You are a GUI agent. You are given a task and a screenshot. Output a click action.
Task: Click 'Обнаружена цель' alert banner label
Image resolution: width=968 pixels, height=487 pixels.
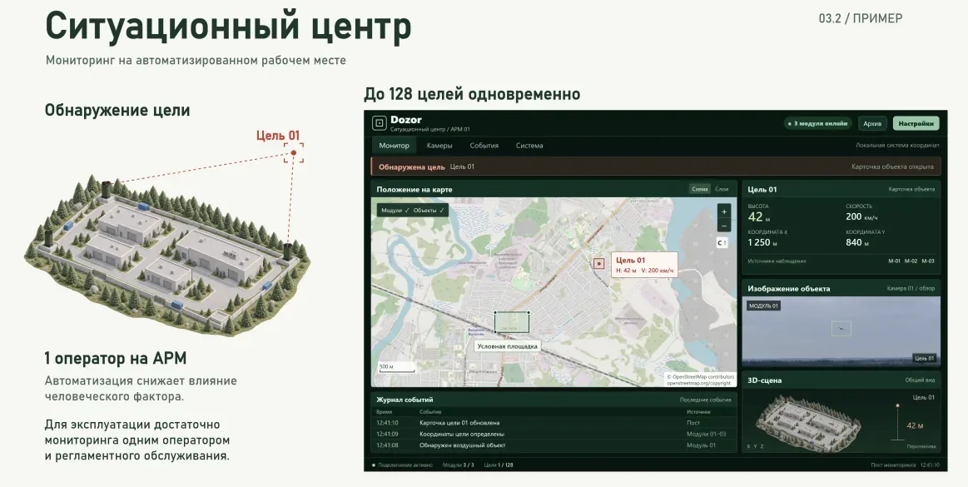[x=411, y=166]
